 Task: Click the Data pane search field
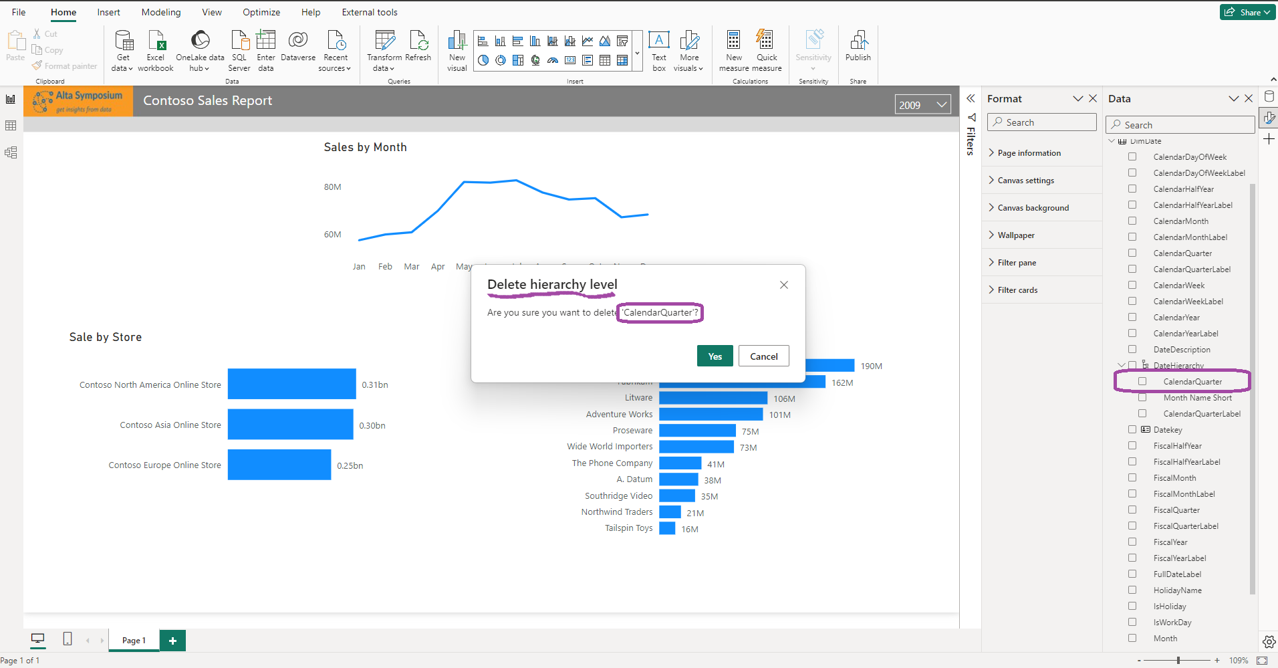point(1180,125)
